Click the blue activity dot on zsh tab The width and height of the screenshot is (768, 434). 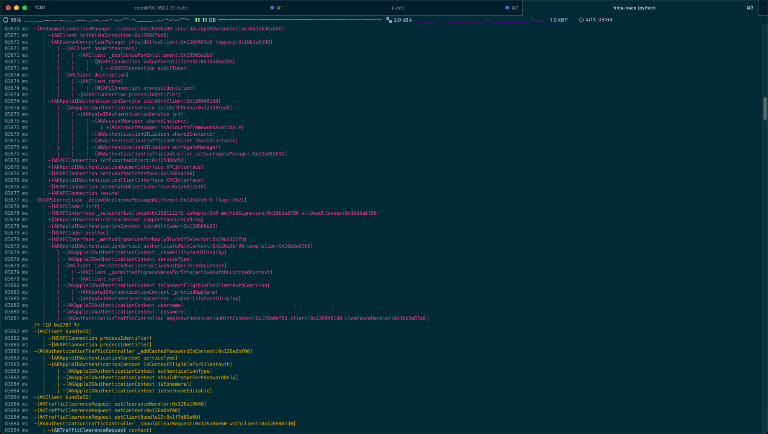click(507, 8)
